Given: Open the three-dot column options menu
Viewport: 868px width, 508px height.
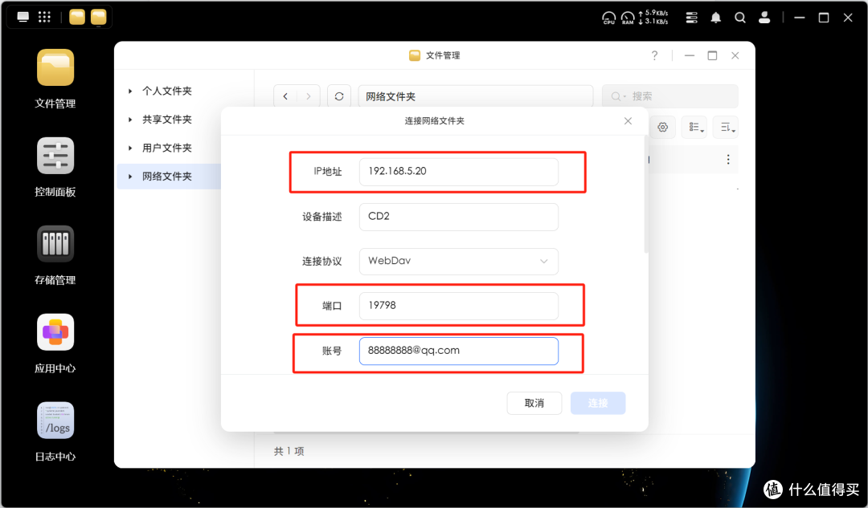Looking at the screenshot, I should [728, 160].
